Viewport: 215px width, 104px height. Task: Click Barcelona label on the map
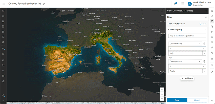tap(78, 55)
